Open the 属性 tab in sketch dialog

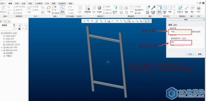point(175,25)
